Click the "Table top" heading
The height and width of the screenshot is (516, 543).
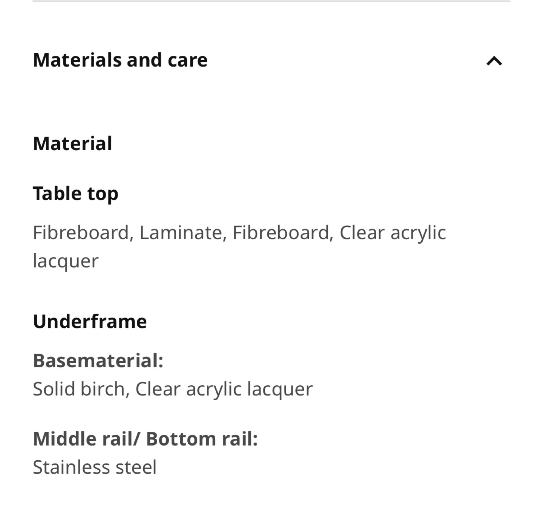(x=75, y=194)
